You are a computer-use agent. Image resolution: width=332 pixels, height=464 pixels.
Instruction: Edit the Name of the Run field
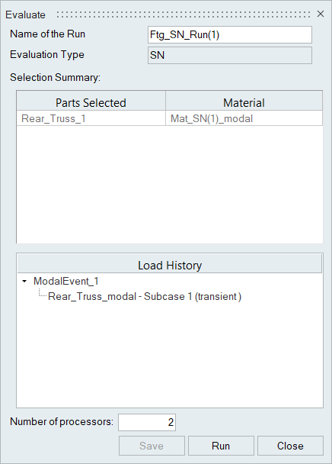(x=230, y=35)
